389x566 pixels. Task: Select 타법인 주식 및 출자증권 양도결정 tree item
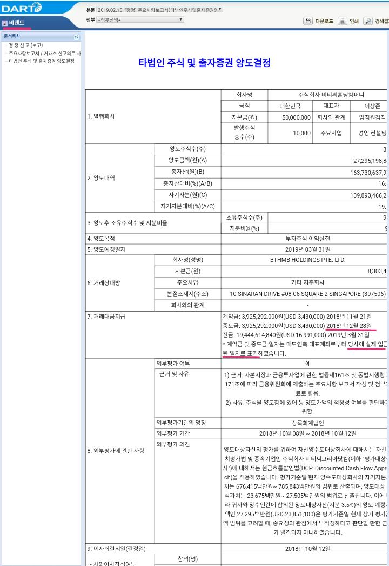[x=42, y=61]
